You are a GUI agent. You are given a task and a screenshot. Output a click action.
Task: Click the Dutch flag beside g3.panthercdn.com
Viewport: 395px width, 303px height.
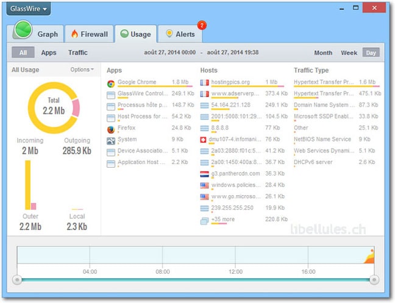click(x=205, y=174)
